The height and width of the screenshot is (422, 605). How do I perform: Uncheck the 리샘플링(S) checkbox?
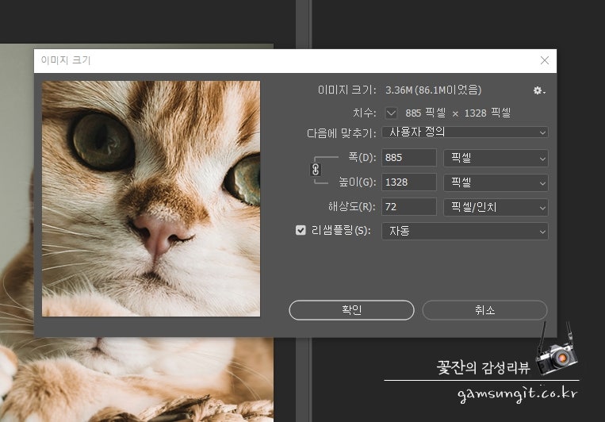301,230
